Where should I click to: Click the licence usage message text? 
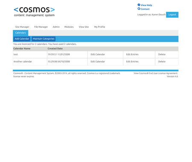click(x=45, y=44)
